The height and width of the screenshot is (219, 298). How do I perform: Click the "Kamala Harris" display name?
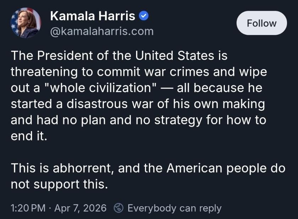coord(93,16)
